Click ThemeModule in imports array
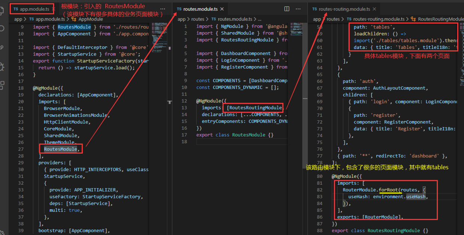This screenshot has width=464, height=235. pyautogui.click(x=59, y=142)
